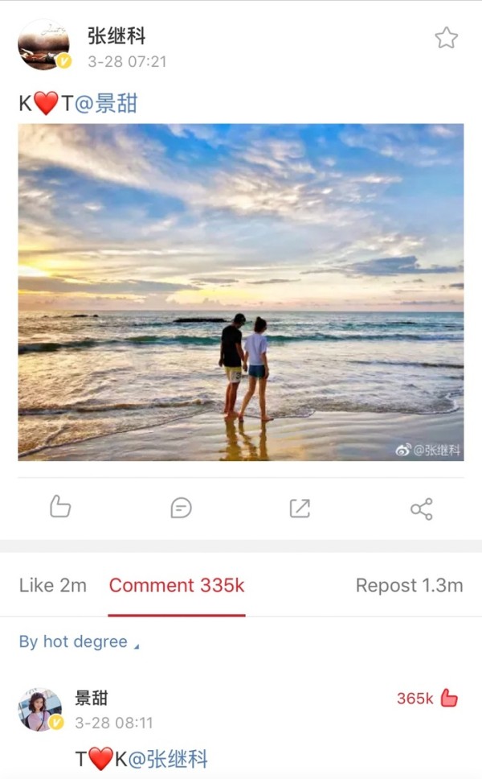This screenshot has height=779, width=482.
Task: Share the post using the share icon
Action: click(422, 509)
